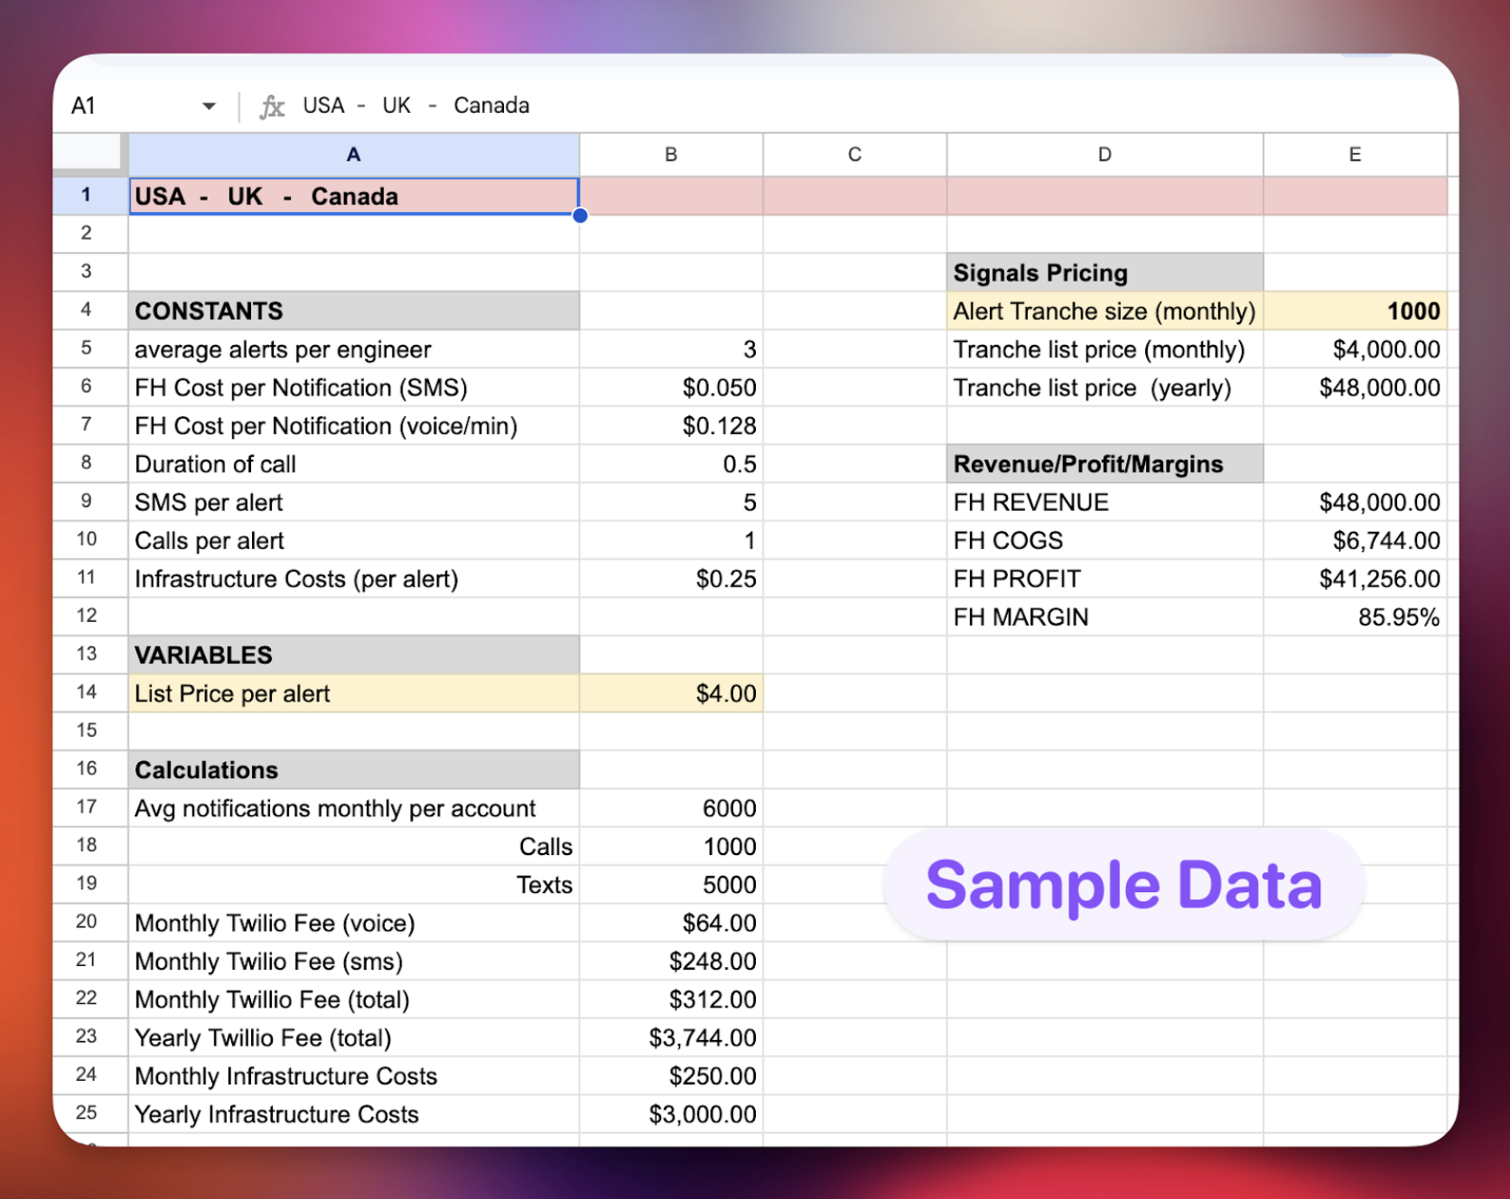
Task: Click the $41,256.00 FH PROFIT value
Action: 1355,579
